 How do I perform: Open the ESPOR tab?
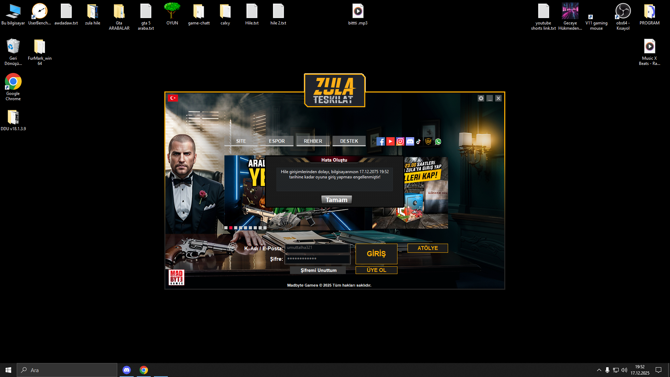pos(277,141)
